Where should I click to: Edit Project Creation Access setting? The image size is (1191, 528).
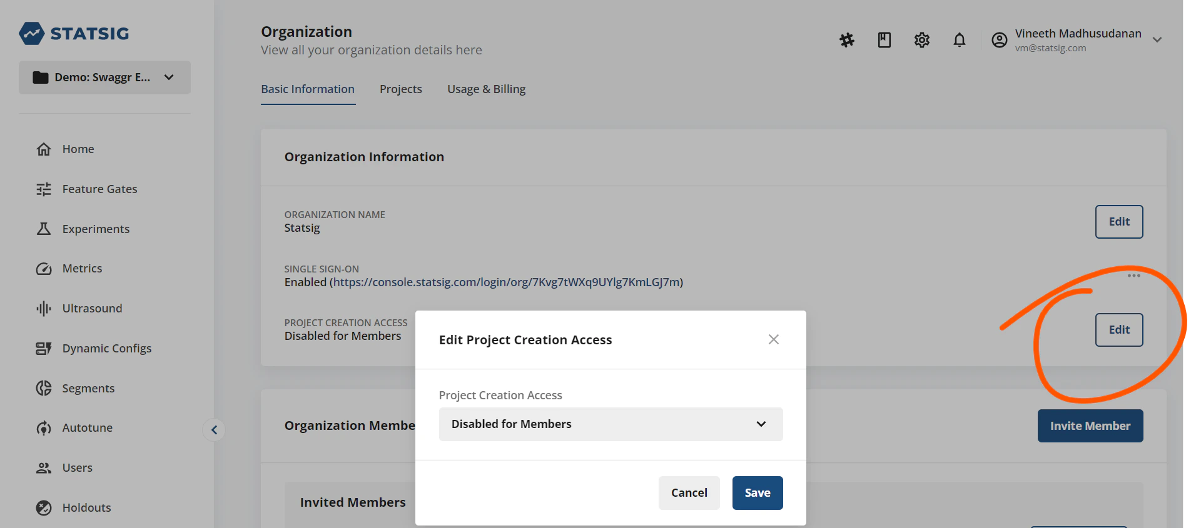pos(1119,330)
